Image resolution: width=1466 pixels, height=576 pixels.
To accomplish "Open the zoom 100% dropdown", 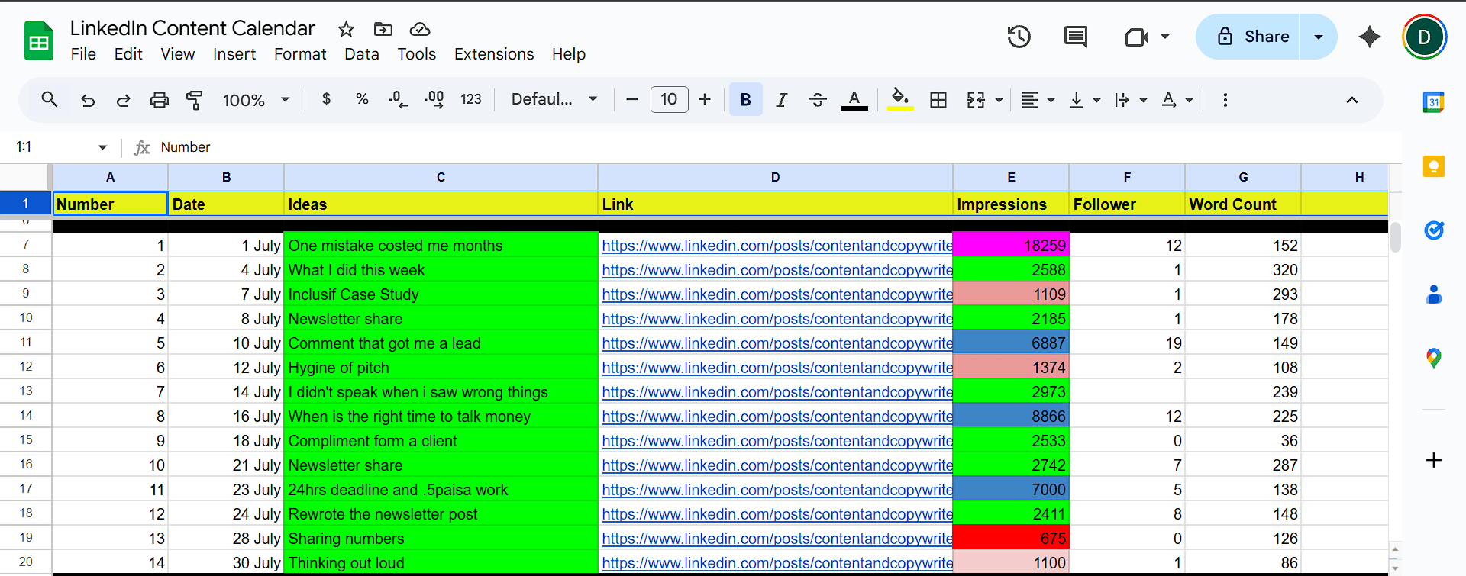I will [x=256, y=100].
